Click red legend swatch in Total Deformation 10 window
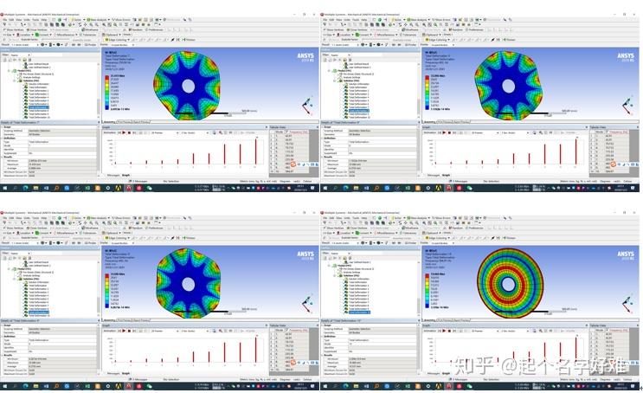This screenshot has height=393, width=643. click(428, 275)
